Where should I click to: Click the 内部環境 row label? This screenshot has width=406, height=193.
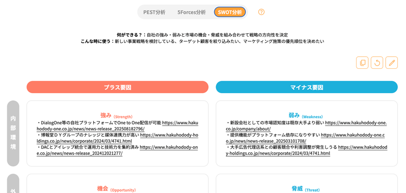point(13,133)
